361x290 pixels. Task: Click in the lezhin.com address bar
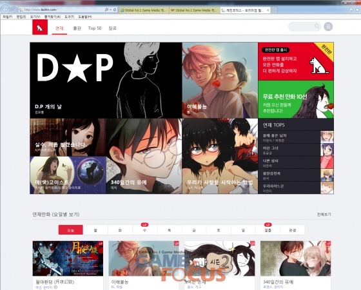click(x=61, y=10)
